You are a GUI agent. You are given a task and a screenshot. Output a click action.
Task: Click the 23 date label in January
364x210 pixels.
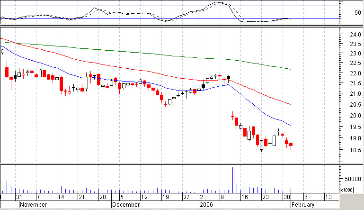[266, 197]
